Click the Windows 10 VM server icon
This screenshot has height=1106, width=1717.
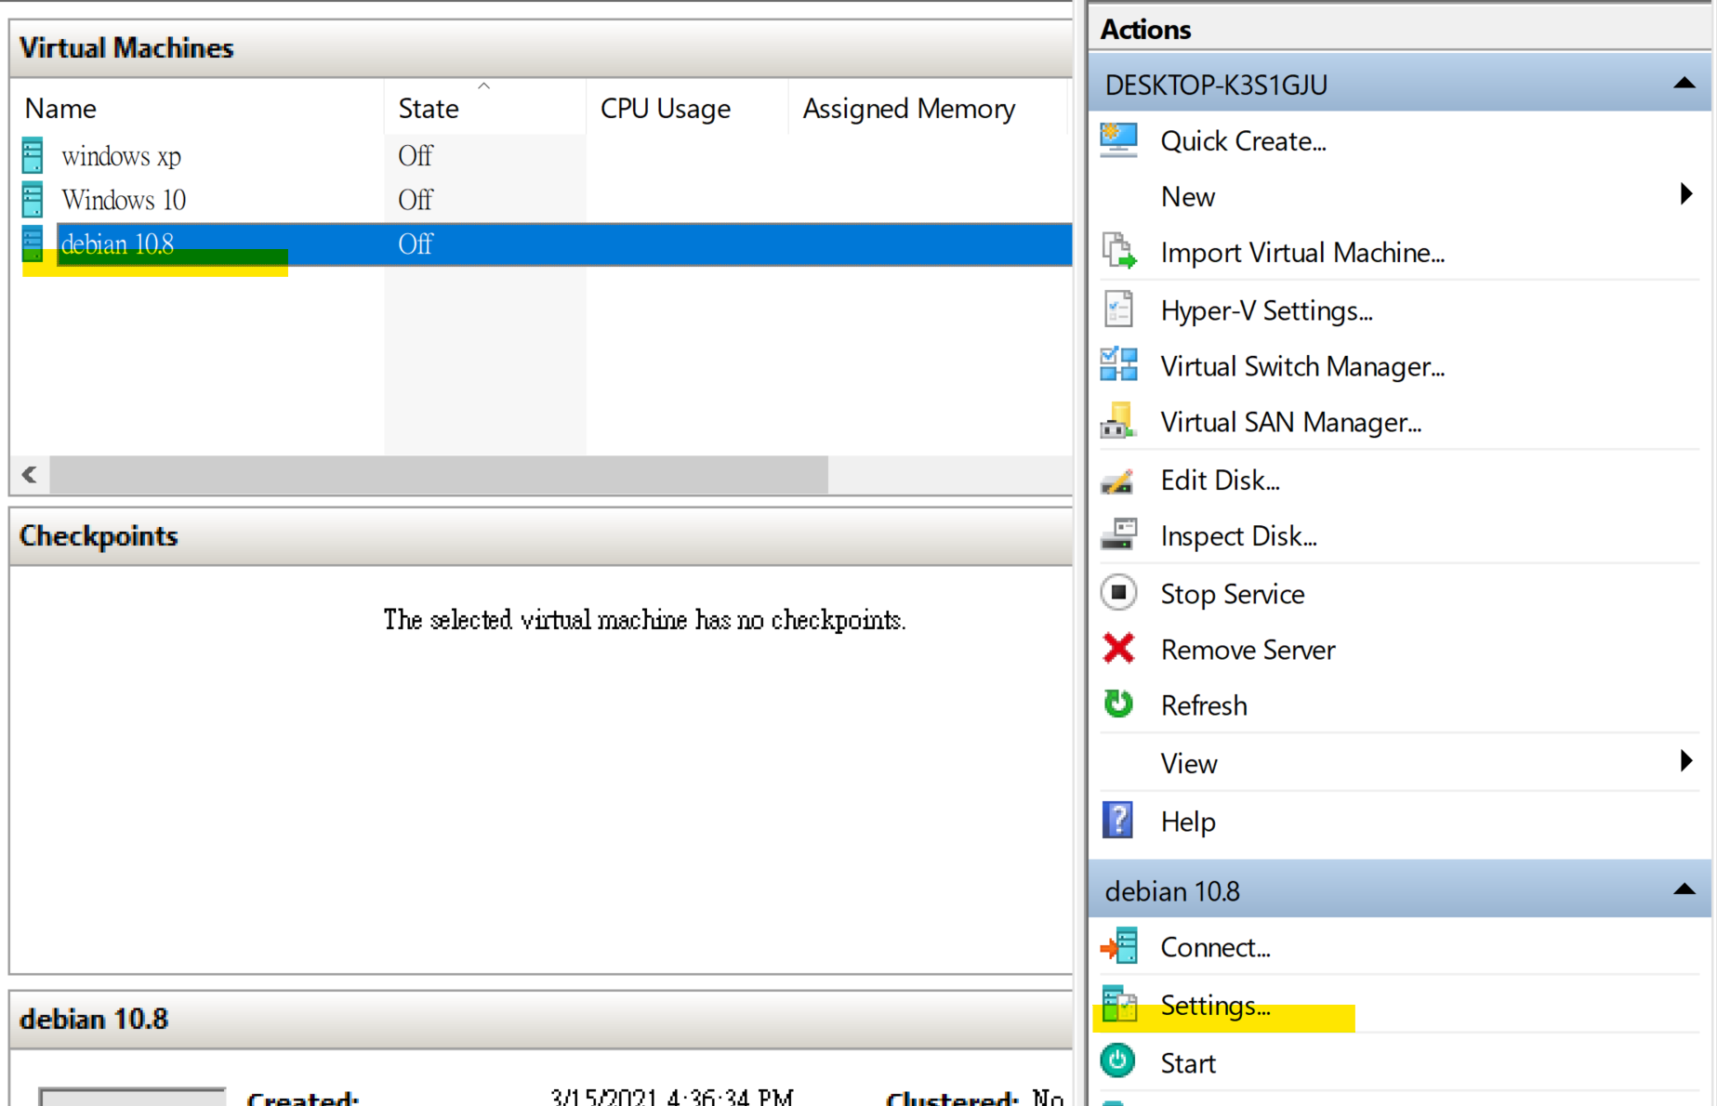point(33,199)
